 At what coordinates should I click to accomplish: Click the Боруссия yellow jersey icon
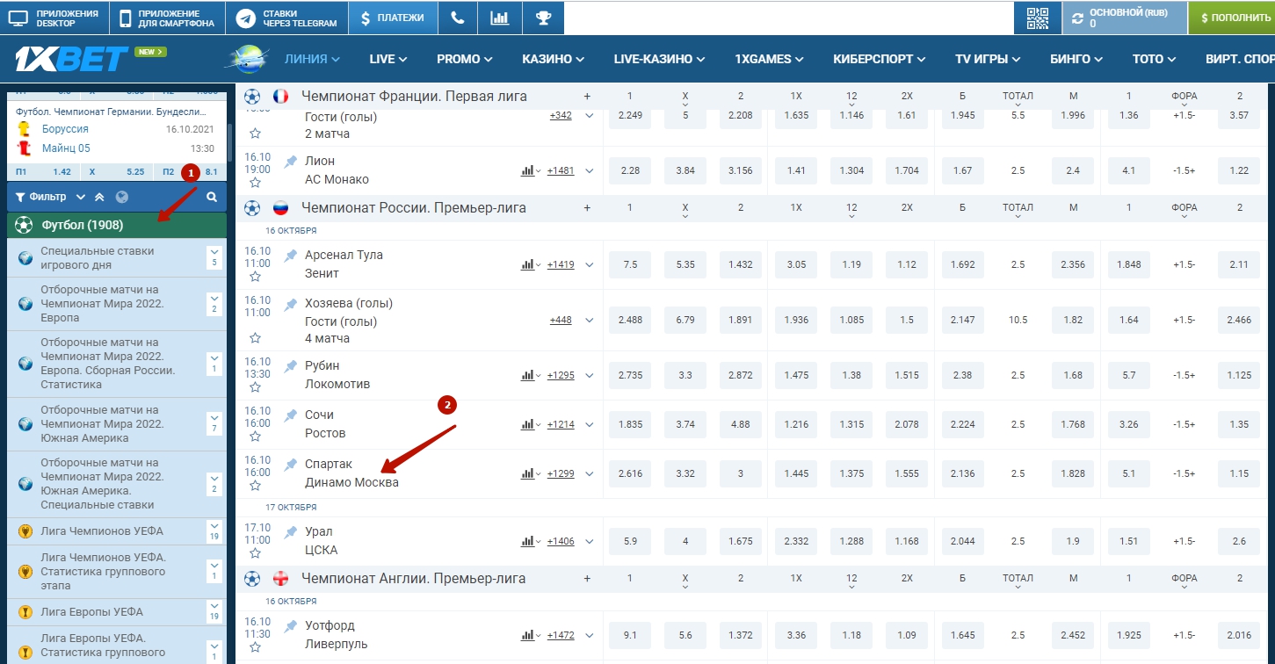point(25,129)
